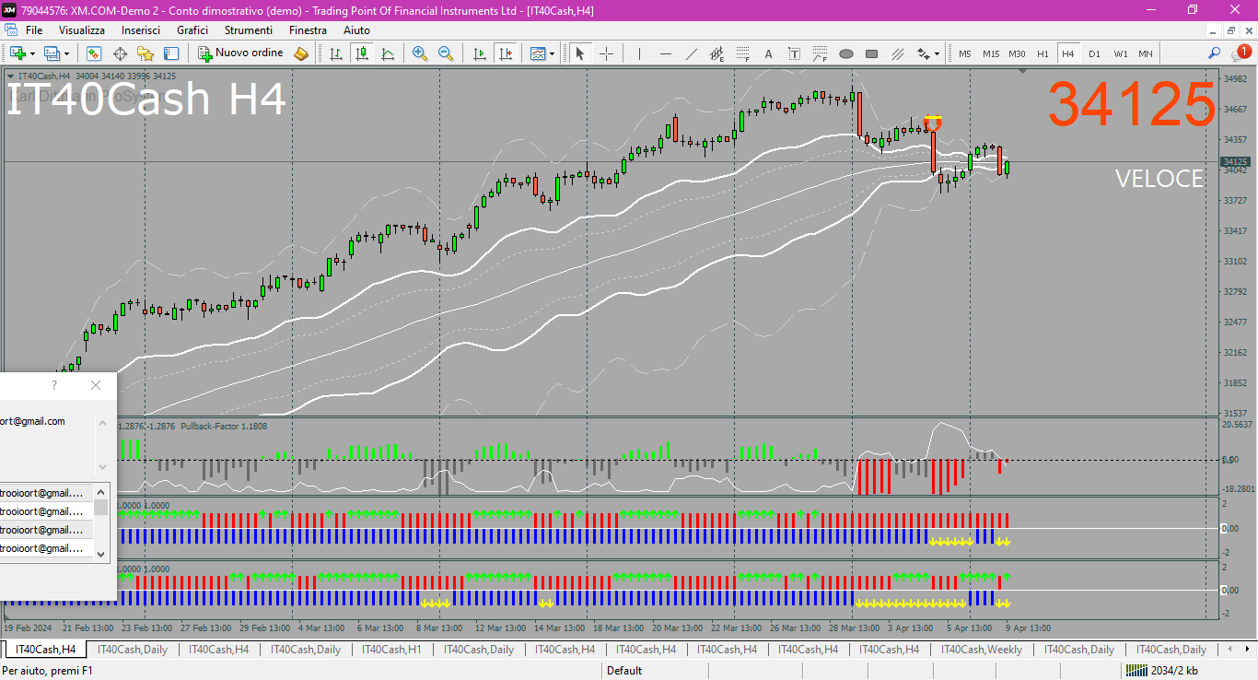
Task: Select the trendline drawing tool
Action: click(692, 53)
